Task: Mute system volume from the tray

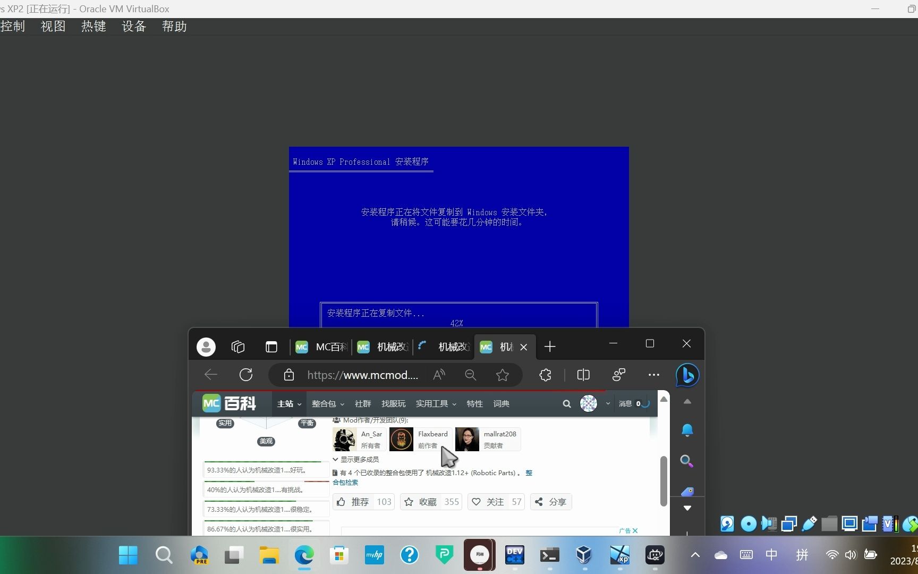Action: click(851, 555)
